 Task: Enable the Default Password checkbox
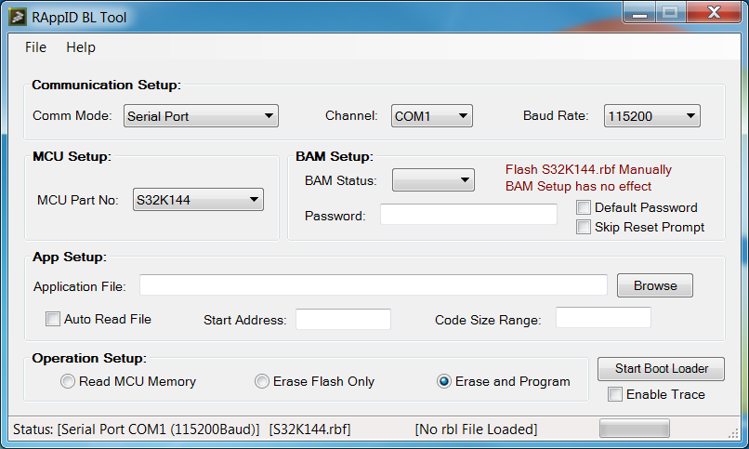tap(584, 208)
